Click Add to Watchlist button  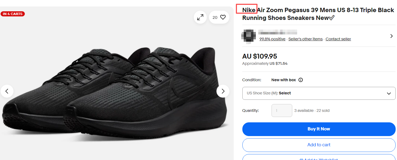click(319, 158)
